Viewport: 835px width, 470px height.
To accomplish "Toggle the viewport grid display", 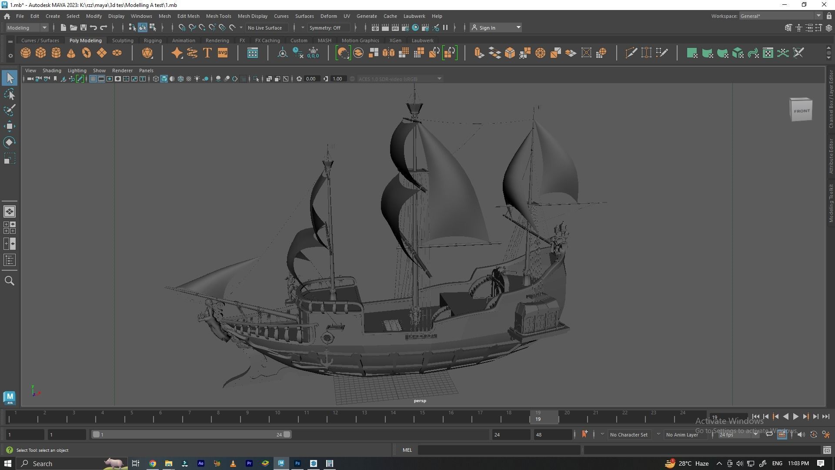I will tap(93, 79).
